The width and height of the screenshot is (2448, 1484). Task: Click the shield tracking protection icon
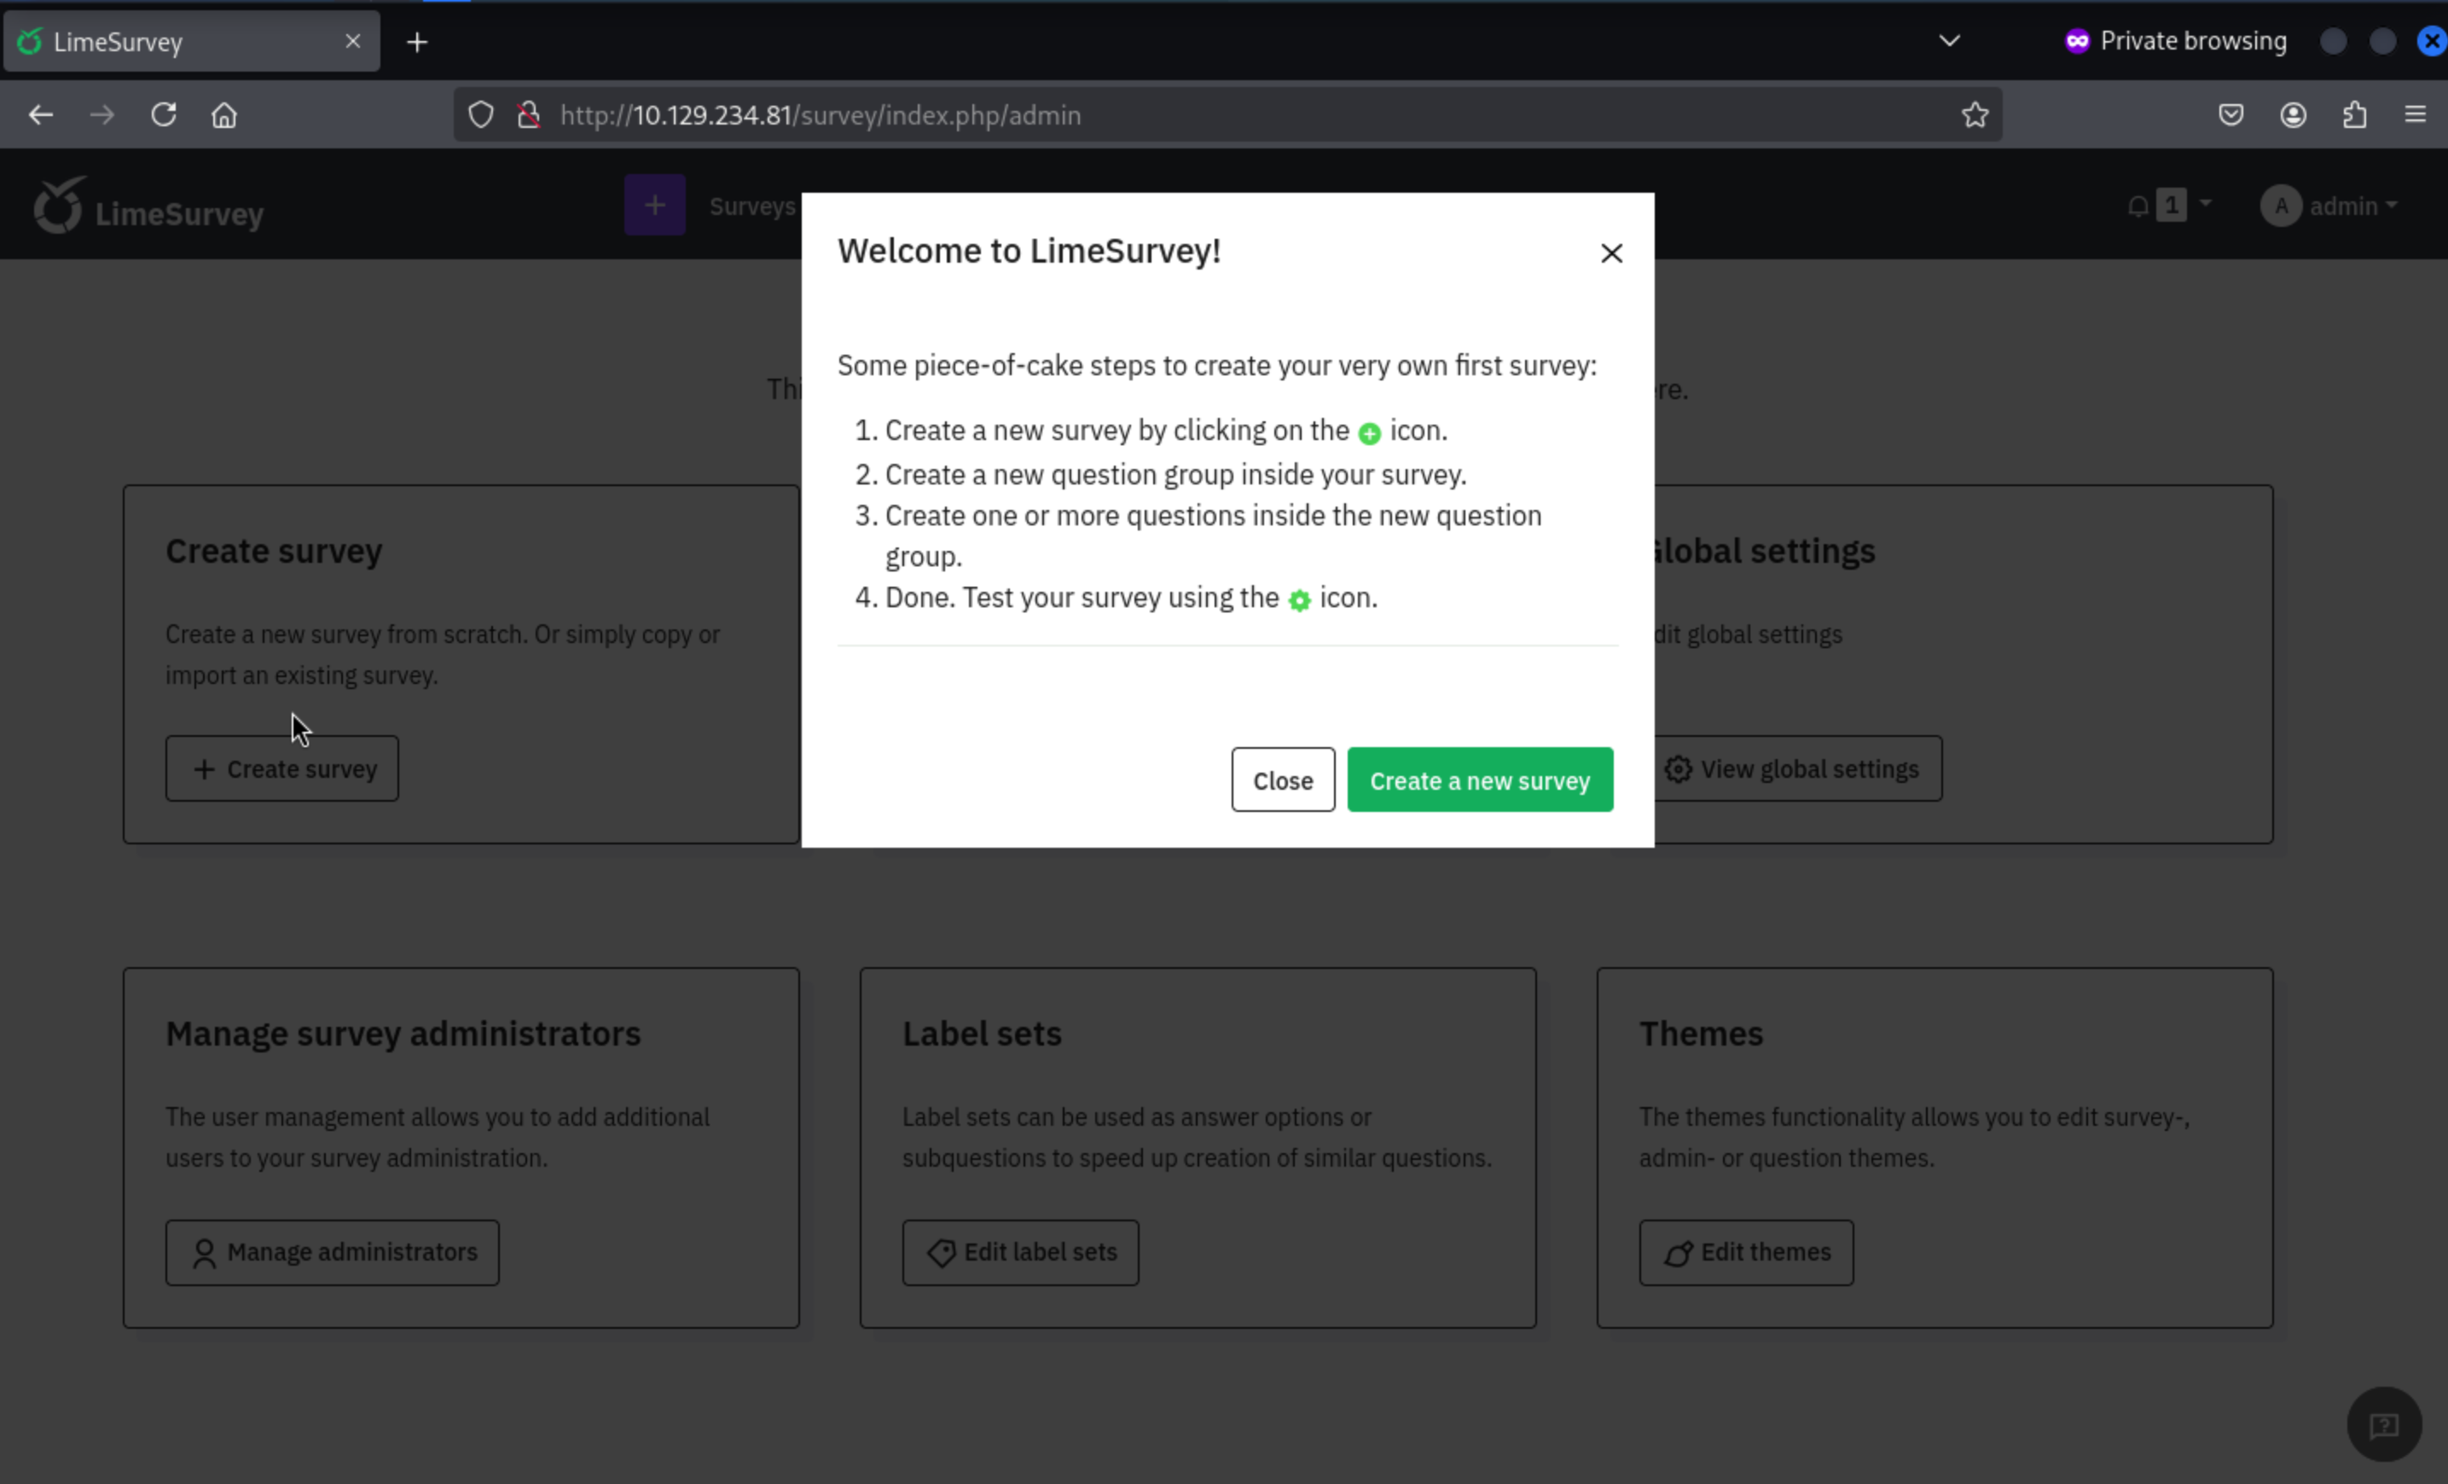[x=481, y=115]
